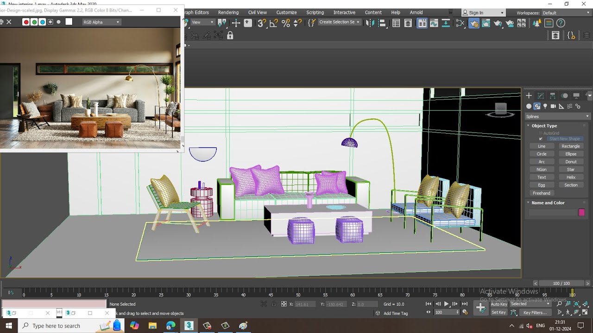Click the Freehand spline button
Viewport: 593px width, 333px height.
tap(542, 193)
